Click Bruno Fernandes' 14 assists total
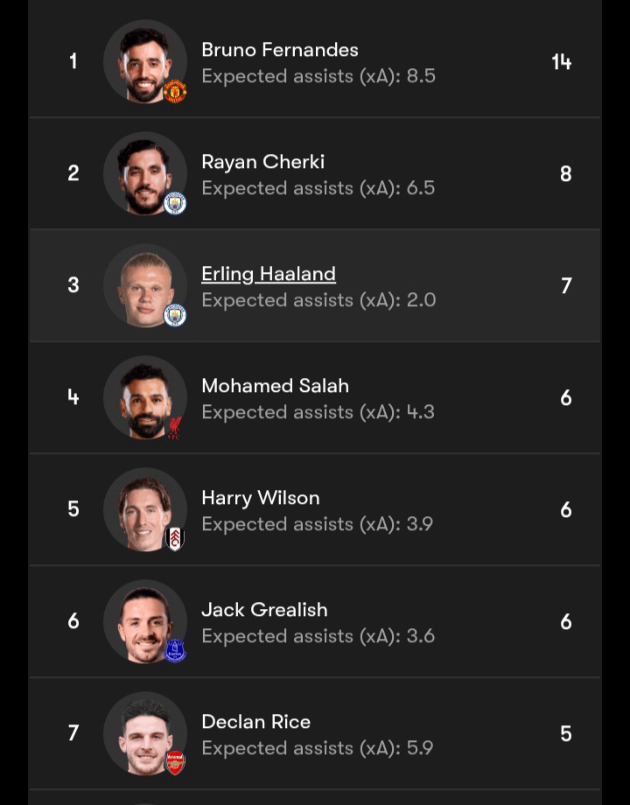The image size is (630, 805). [x=562, y=61]
